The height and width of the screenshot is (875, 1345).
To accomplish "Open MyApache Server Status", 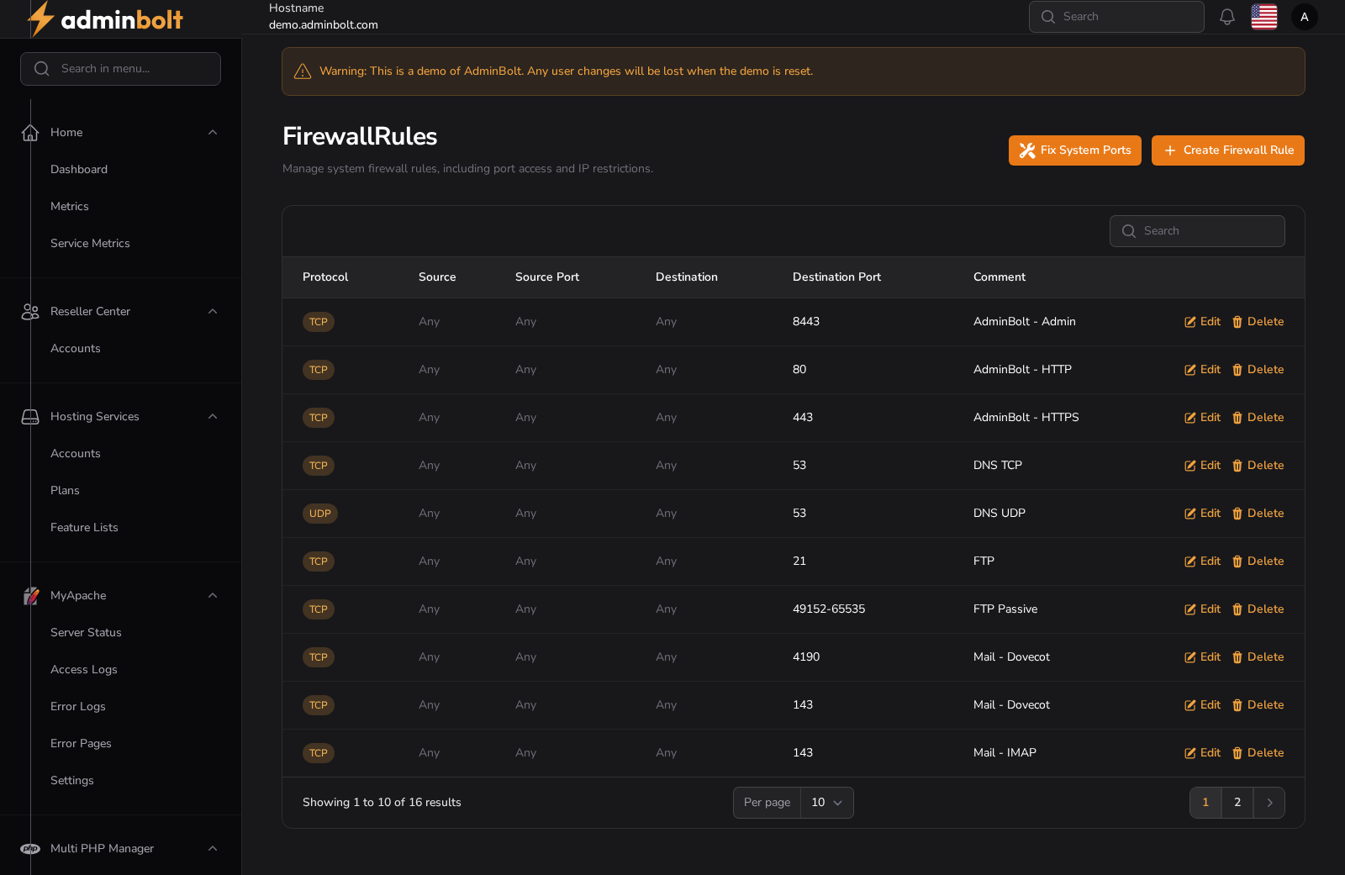I will [x=86, y=632].
